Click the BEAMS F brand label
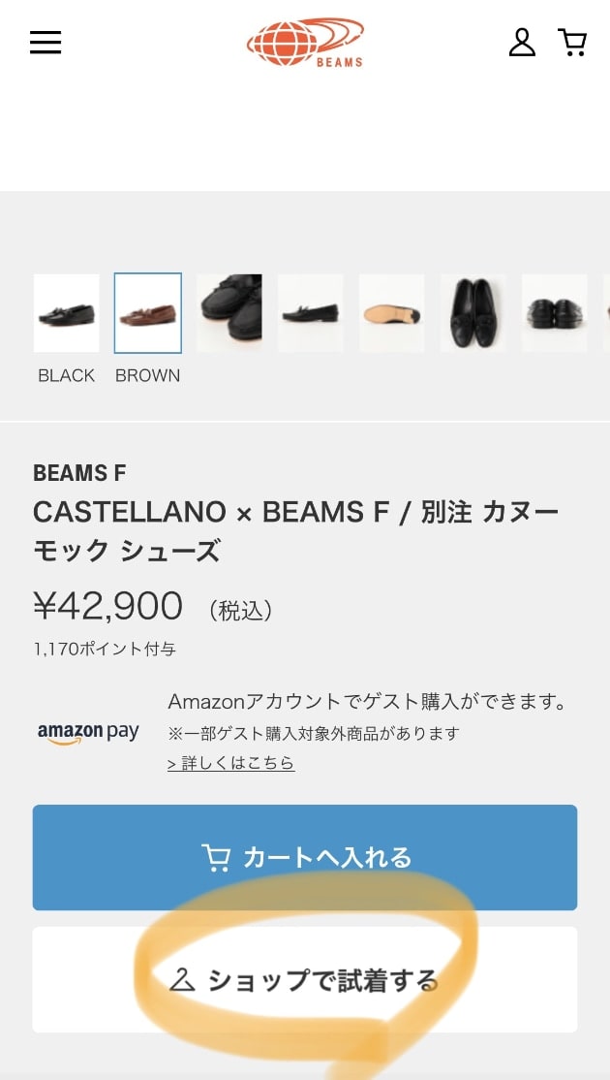This screenshot has height=1080, width=610. point(79,473)
